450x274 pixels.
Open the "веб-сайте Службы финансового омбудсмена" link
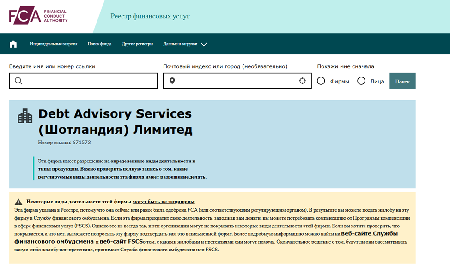206,237
